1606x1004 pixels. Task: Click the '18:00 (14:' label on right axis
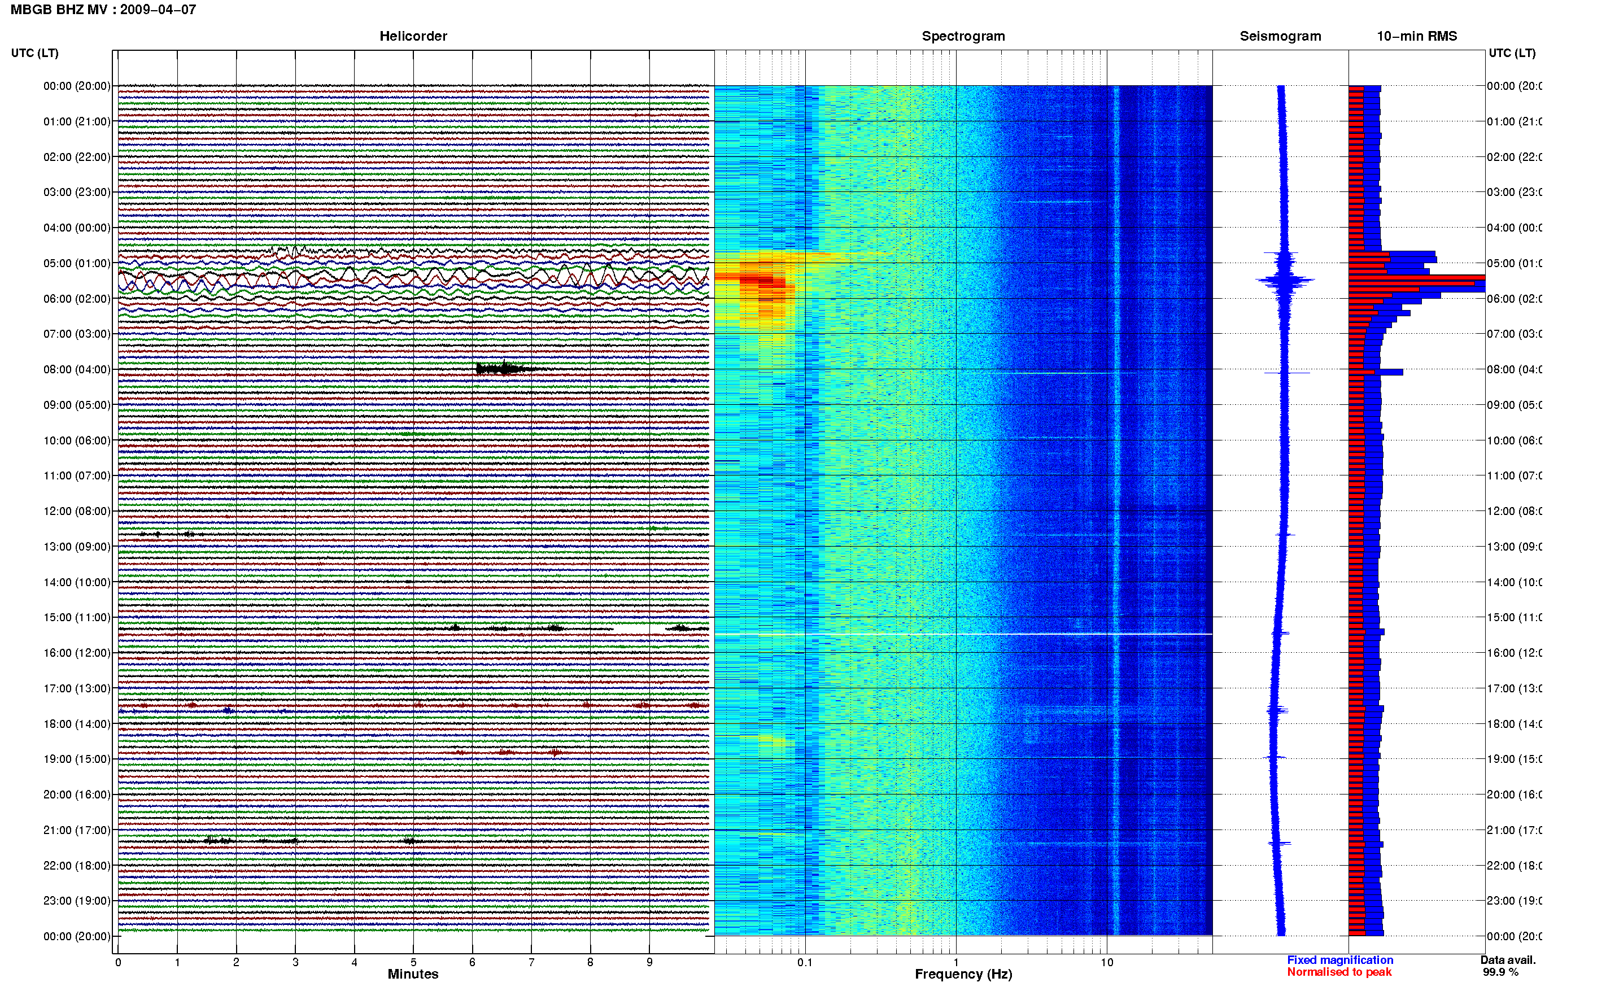tap(1515, 724)
